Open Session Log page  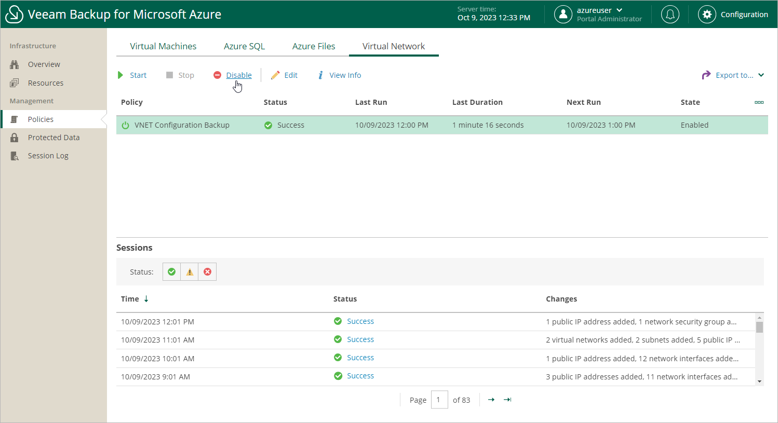pyautogui.click(x=48, y=156)
